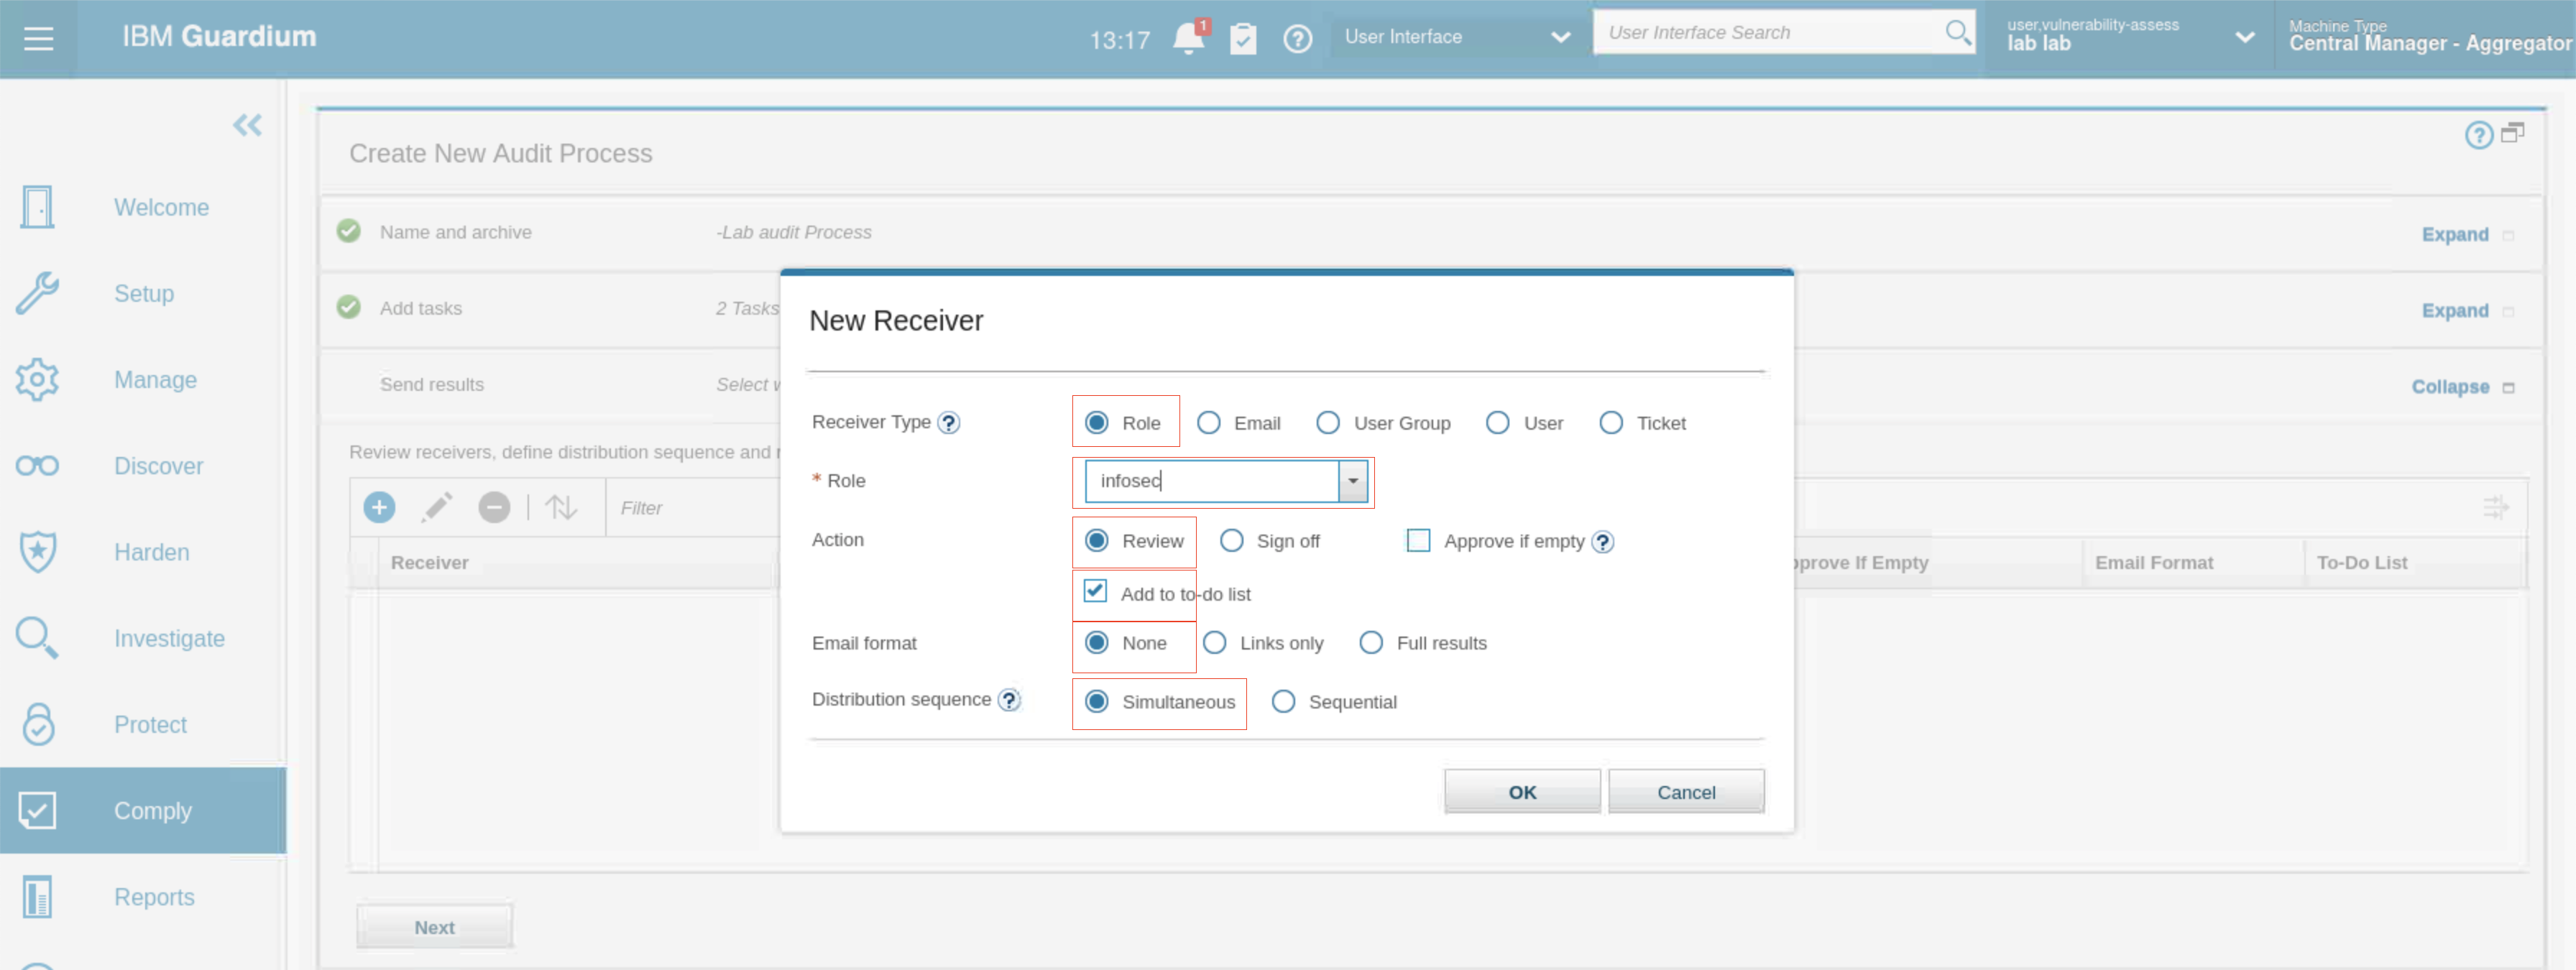This screenshot has width=2576, height=970.
Task: Check the Approve if empty checkbox
Action: [x=1418, y=541]
